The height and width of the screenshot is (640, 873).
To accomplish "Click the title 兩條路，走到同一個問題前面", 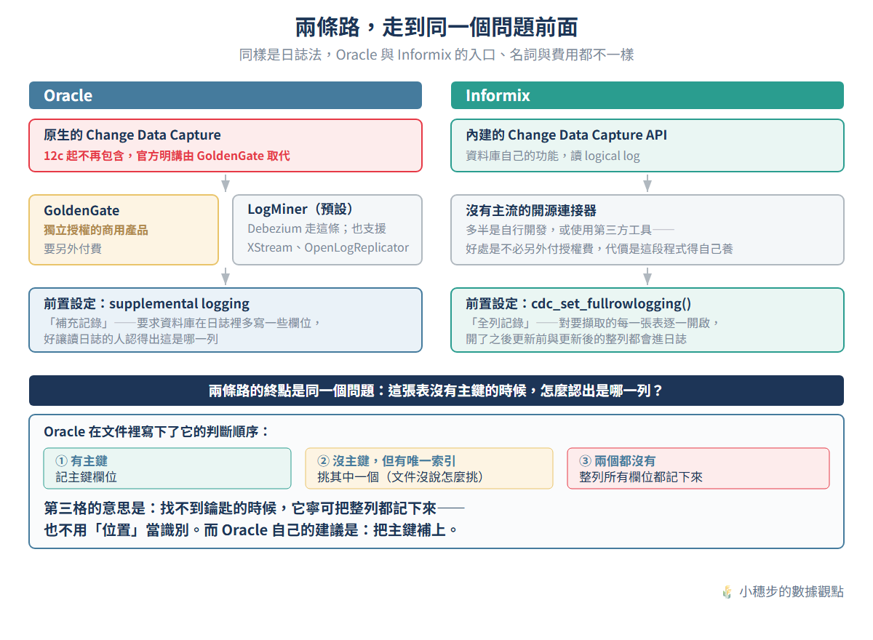I will point(436,28).
